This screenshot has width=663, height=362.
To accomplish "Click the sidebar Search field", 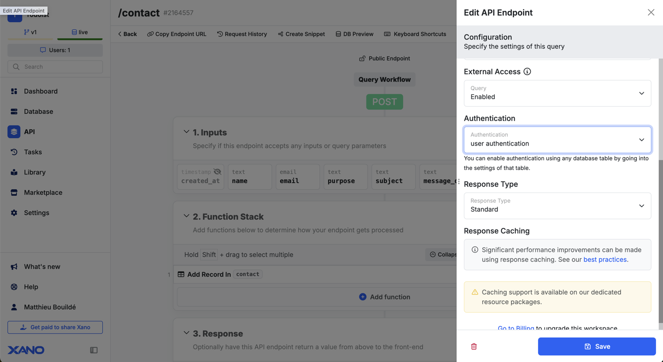I will (x=55, y=67).
